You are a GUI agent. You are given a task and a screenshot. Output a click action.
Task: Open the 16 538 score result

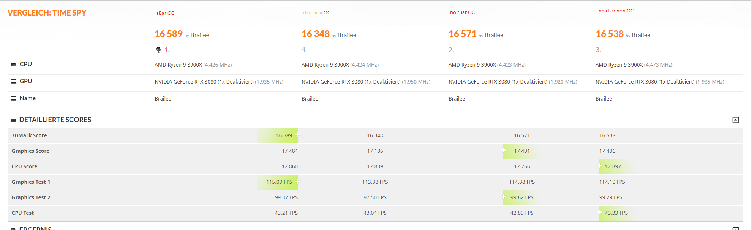coord(610,34)
